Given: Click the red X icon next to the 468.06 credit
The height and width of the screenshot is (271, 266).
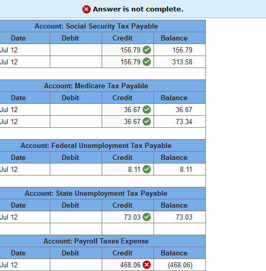Looking at the screenshot, I should tap(147, 265).
